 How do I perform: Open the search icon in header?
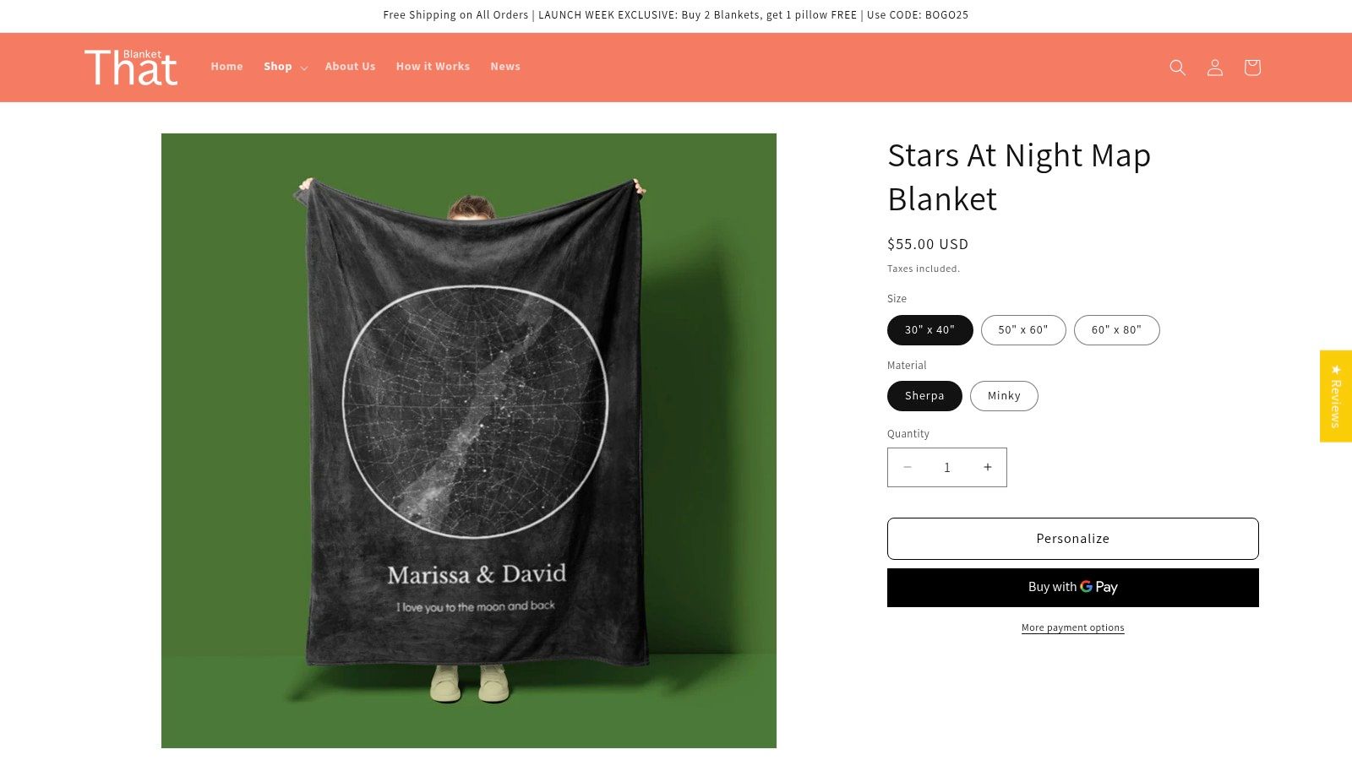[1177, 68]
